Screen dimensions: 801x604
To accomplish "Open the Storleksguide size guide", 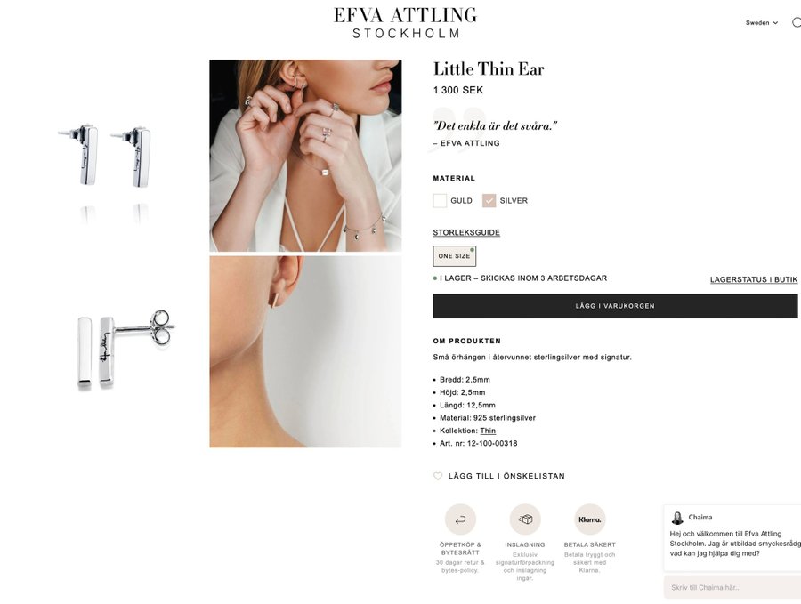I will click(x=466, y=232).
